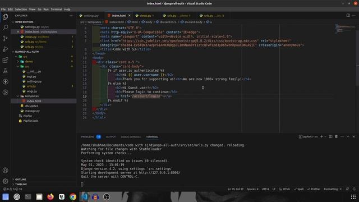Screen dimensions: 359x202
Task: Select the HTML language mode in status bar
Action: tap(286, 189)
